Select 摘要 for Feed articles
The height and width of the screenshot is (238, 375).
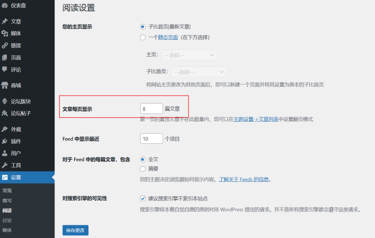click(143, 169)
